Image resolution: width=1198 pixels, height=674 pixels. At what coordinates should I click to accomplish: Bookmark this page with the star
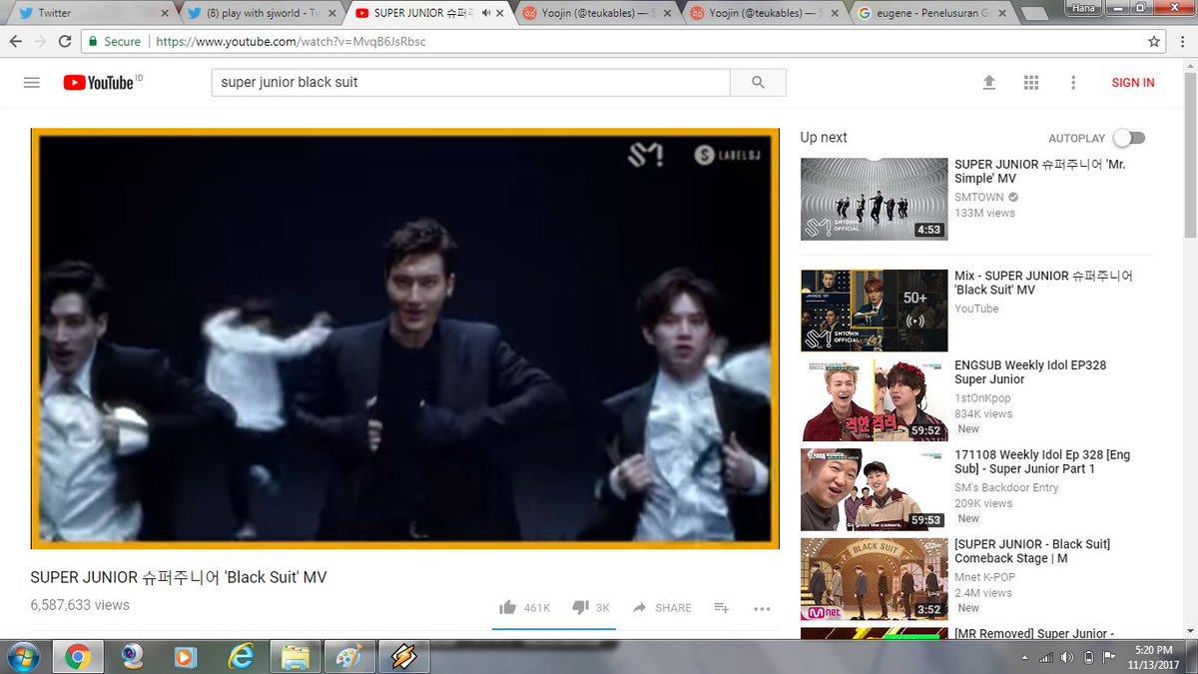click(1154, 42)
